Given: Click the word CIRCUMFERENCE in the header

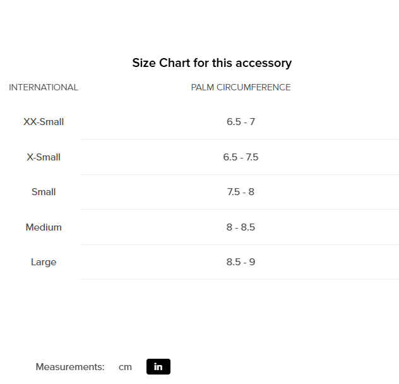Looking at the screenshot, I should [254, 88].
